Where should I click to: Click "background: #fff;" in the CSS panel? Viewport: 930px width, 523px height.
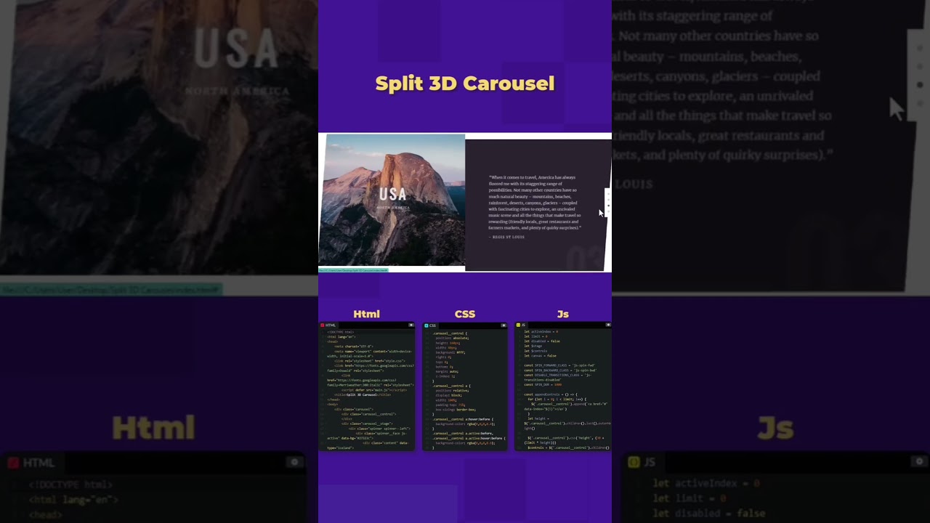point(450,352)
